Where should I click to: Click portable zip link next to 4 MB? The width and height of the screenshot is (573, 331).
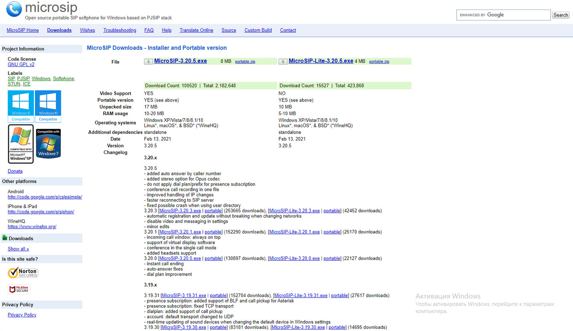coord(379,62)
